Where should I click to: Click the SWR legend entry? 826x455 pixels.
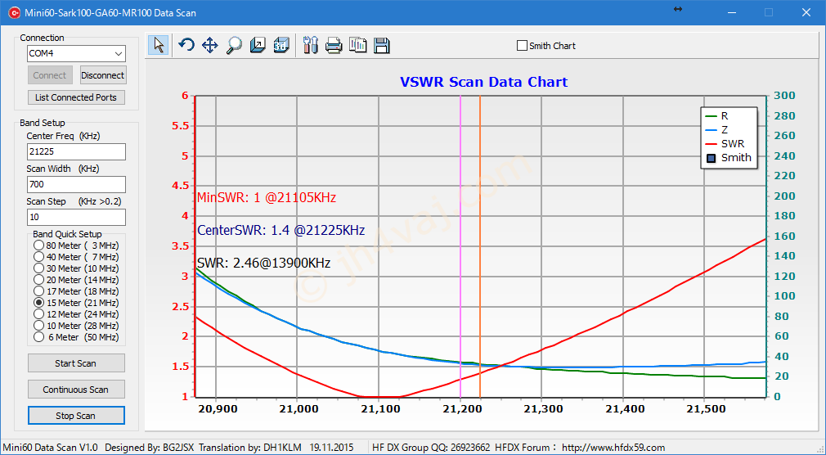(x=724, y=143)
